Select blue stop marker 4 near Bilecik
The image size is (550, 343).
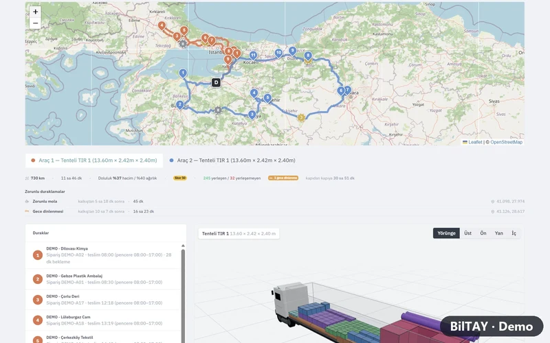point(254,93)
